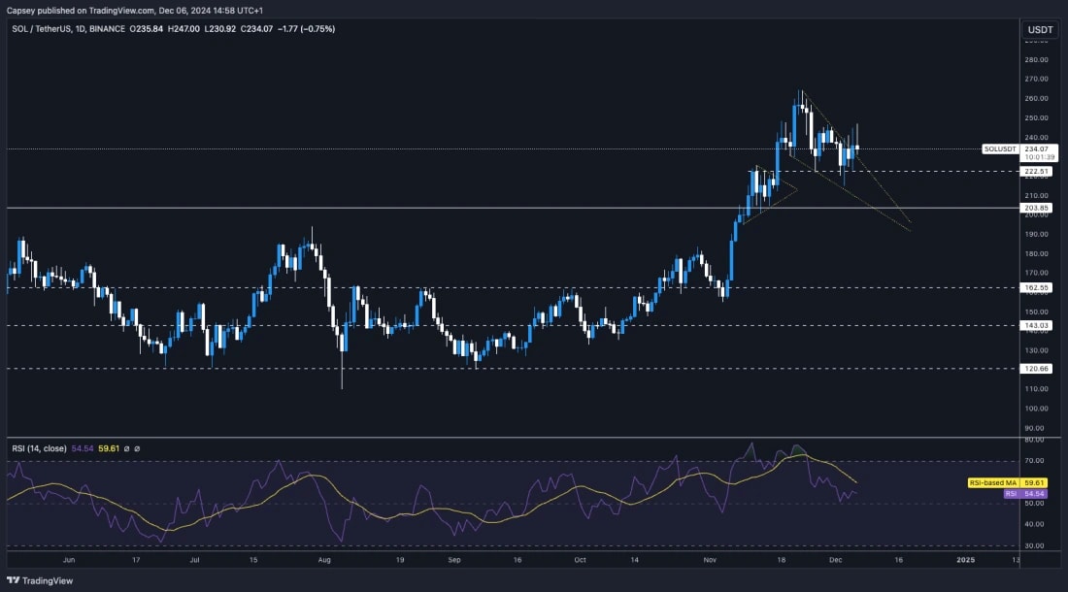Click the 120.66 support level label
Viewport: 1068px width, 592px height.
1036,369
